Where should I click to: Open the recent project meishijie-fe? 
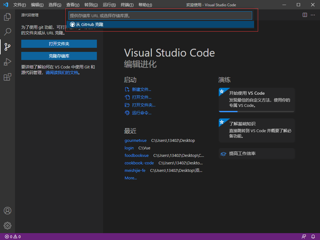pos(135,170)
